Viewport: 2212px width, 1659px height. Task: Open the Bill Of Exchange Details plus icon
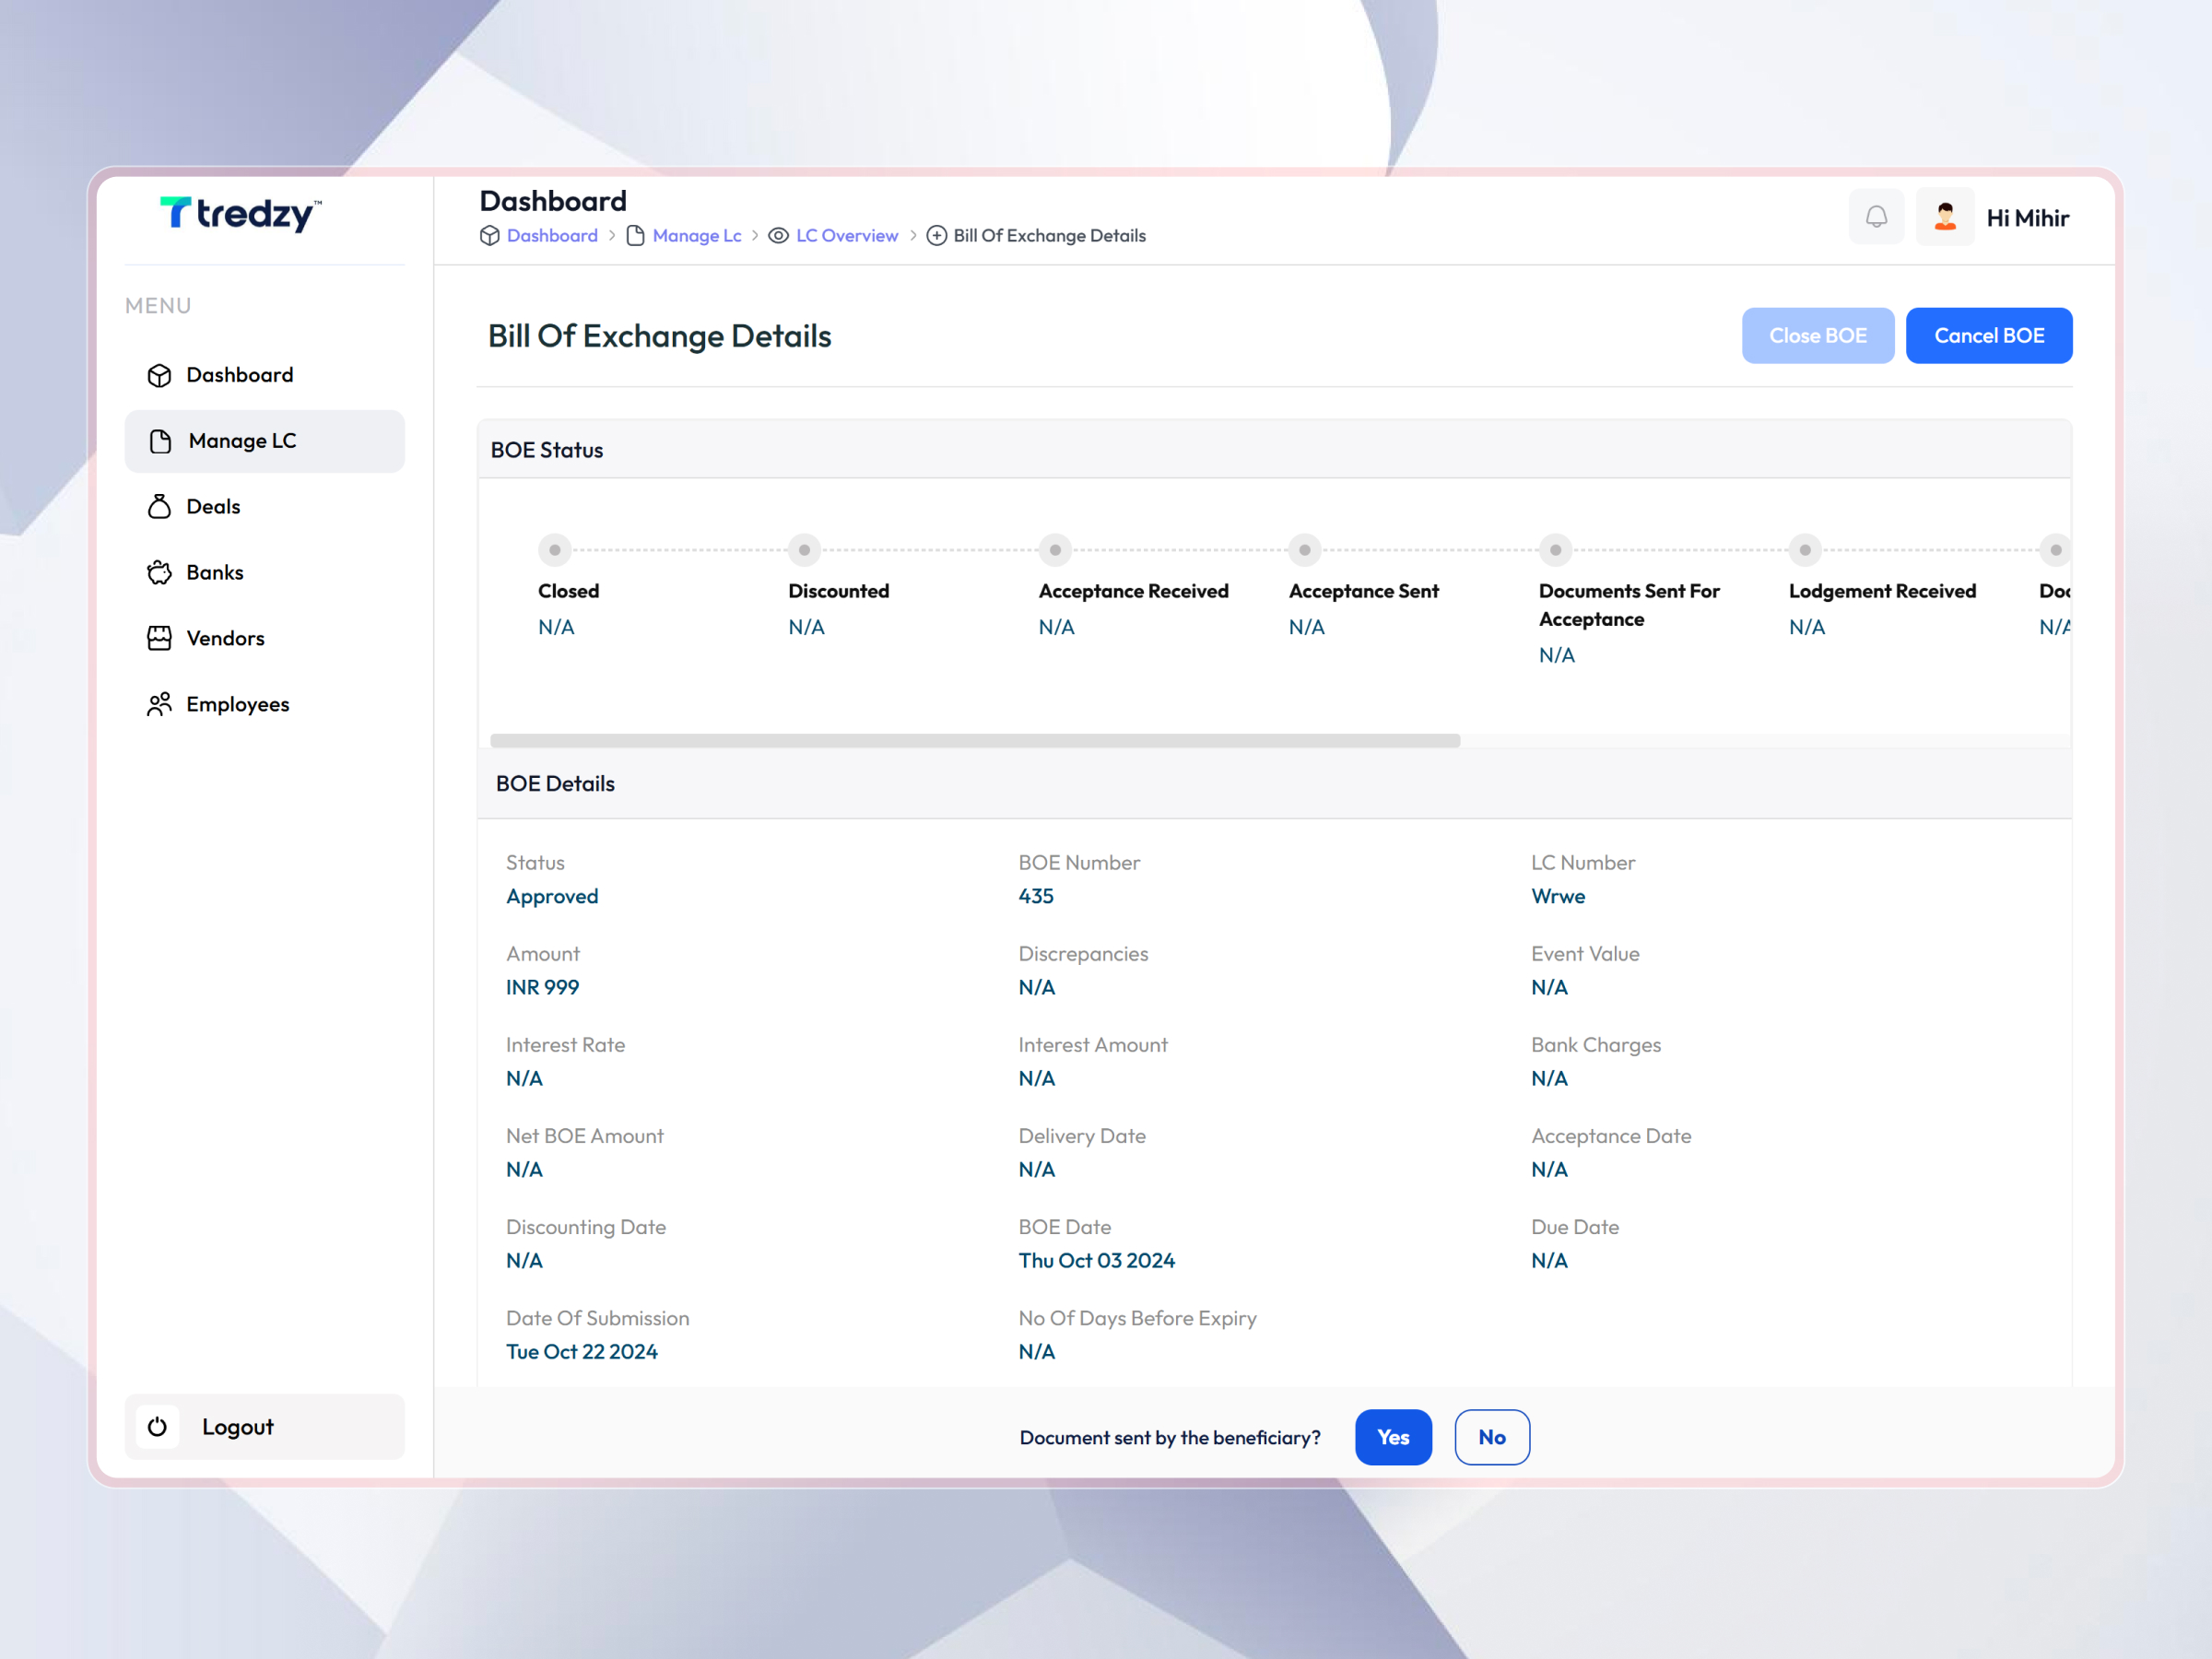pyautogui.click(x=936, y=235)
